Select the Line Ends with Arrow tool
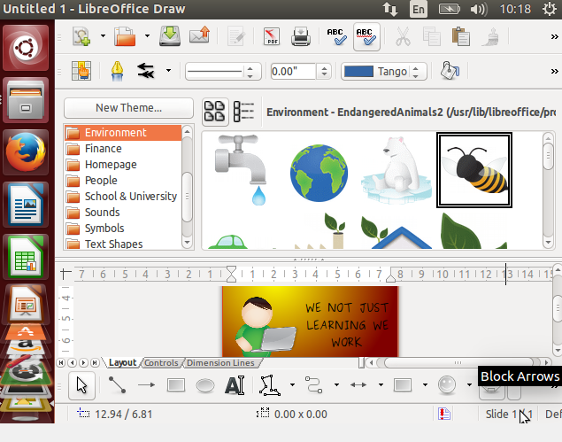This screenshot has height=442, width=562. click(146, 385)
